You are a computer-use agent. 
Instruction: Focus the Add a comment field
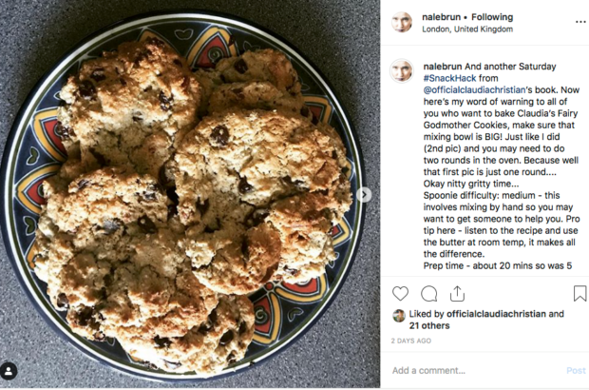click(x=477, y=370)
